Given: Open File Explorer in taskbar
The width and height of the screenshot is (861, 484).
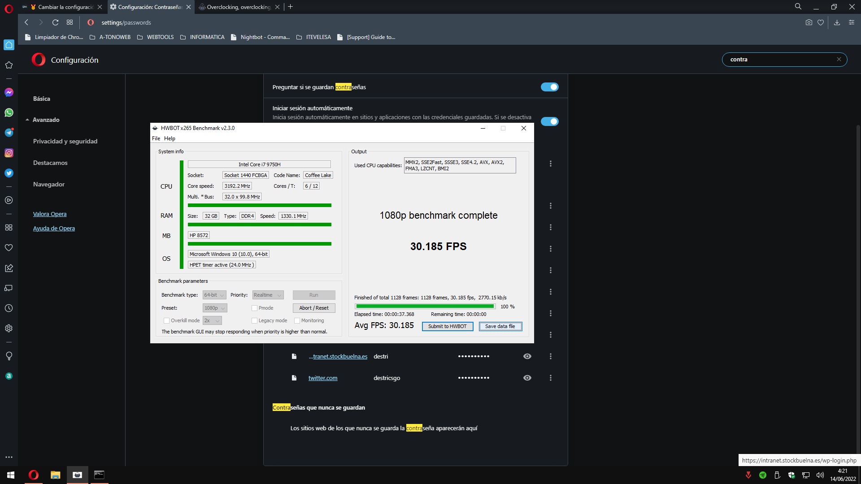Looking at the screenshot, I should point(55,475).
